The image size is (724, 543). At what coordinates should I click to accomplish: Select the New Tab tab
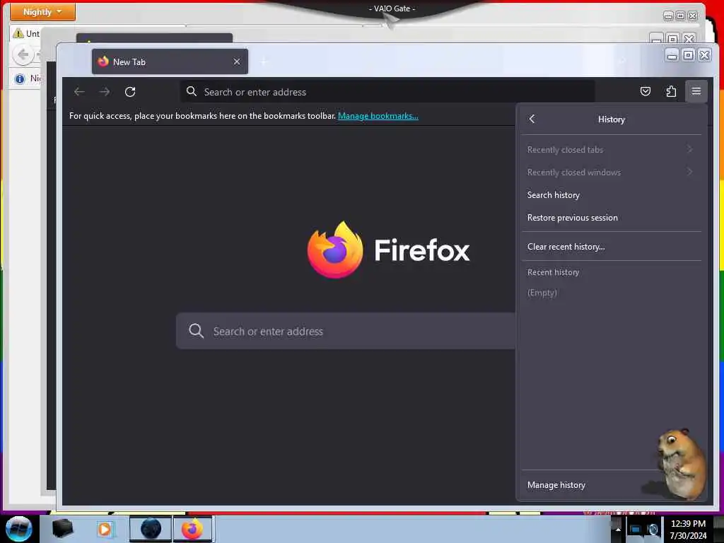[170, 62]
